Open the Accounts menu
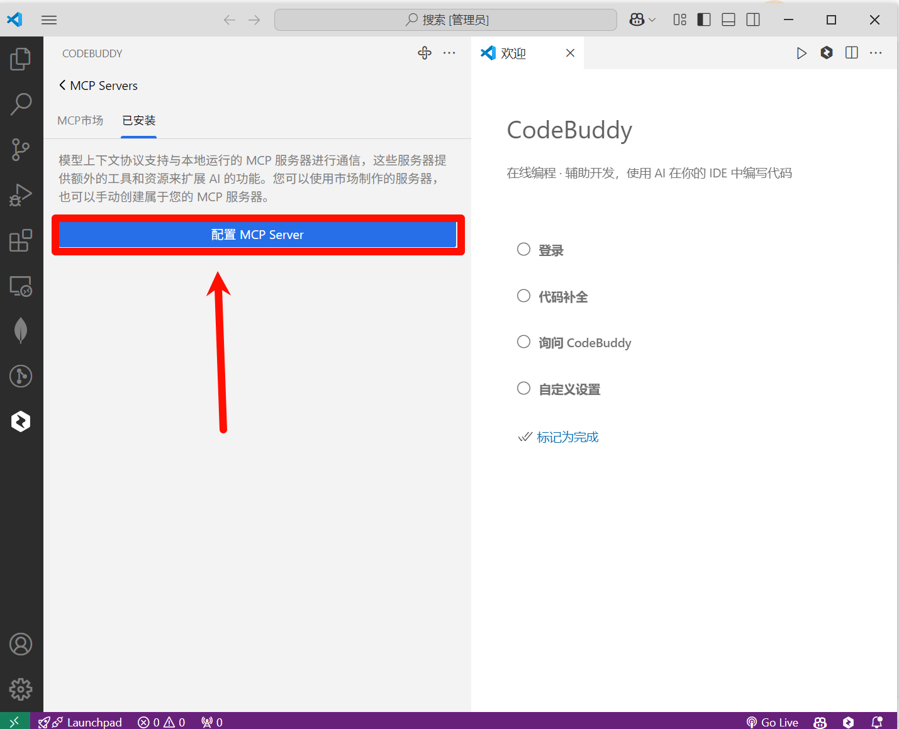This screenshot has width=899, height=729. [21, 644]
